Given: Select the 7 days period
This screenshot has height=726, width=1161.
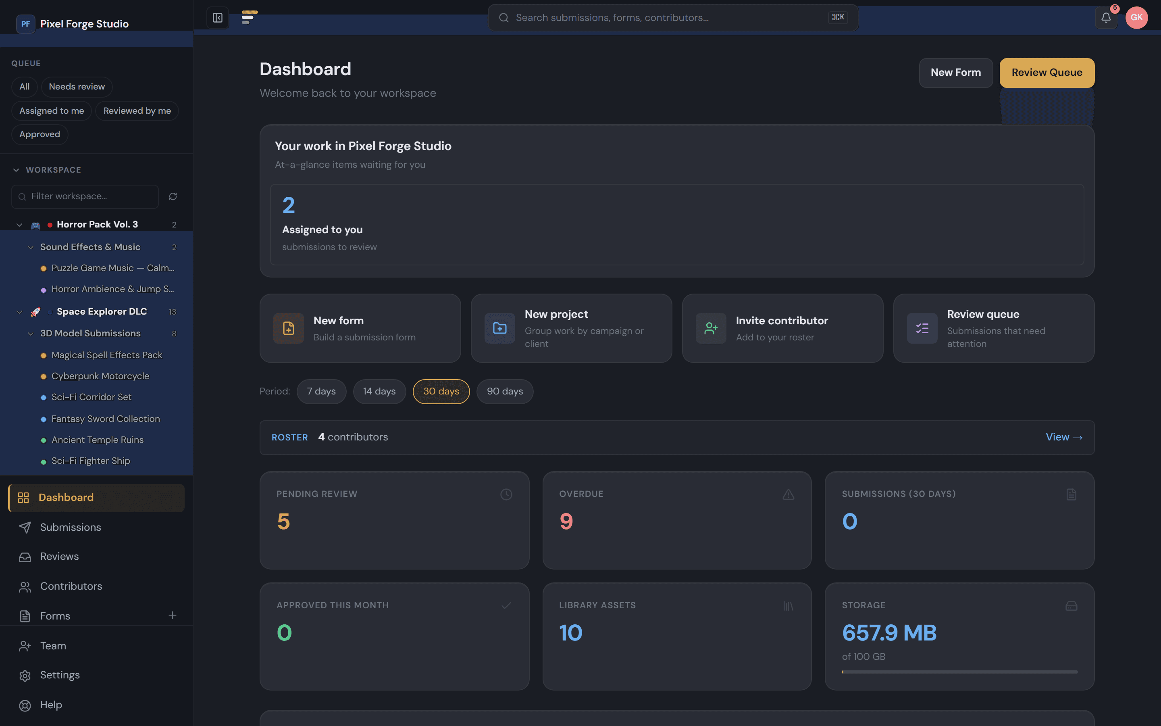Looking at the screenshot, I should (321, 391).
